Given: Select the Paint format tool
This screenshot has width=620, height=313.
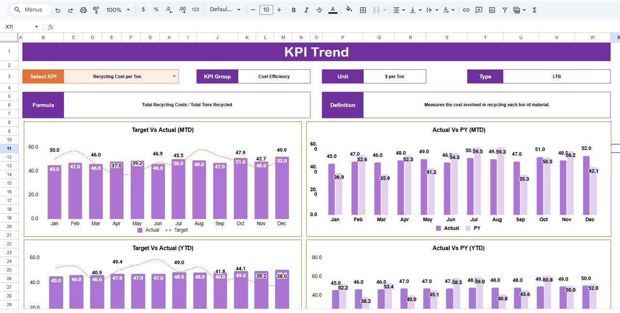Looking at the screenshot, I should (x=96, y=10).
